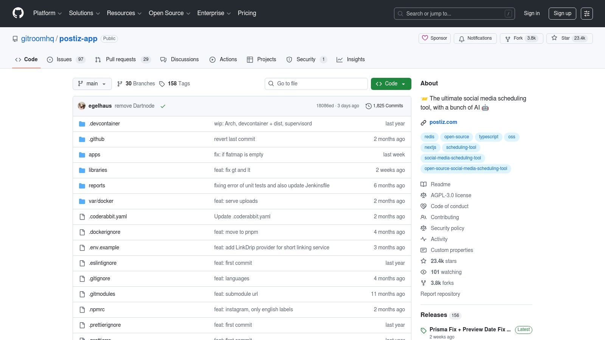The width and height of the screenshot is (605, 340).
Task: Expand the Platform menu
Action: (x=47, y=13)
